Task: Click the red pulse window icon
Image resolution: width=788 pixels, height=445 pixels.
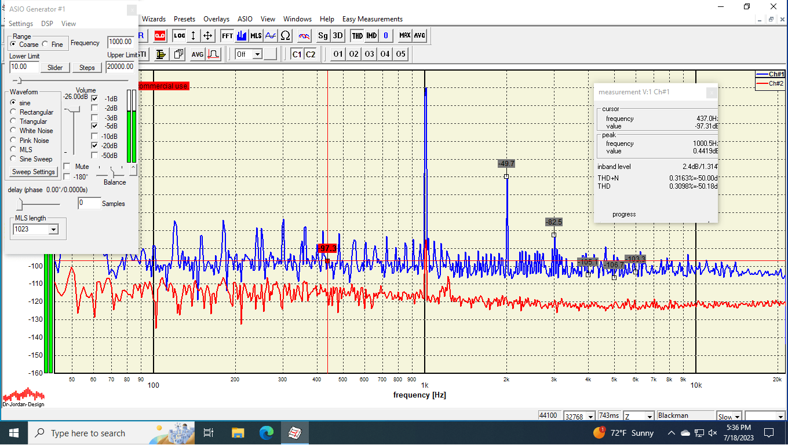Action: (x=213, y=54)
